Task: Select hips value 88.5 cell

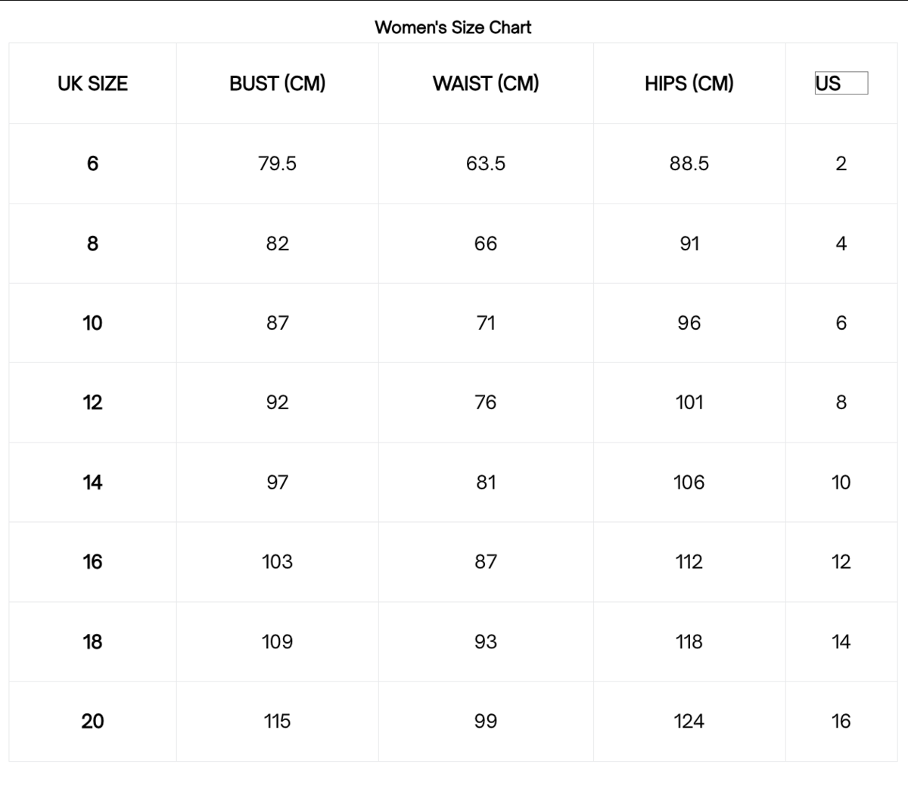Action: pos(689,163)
